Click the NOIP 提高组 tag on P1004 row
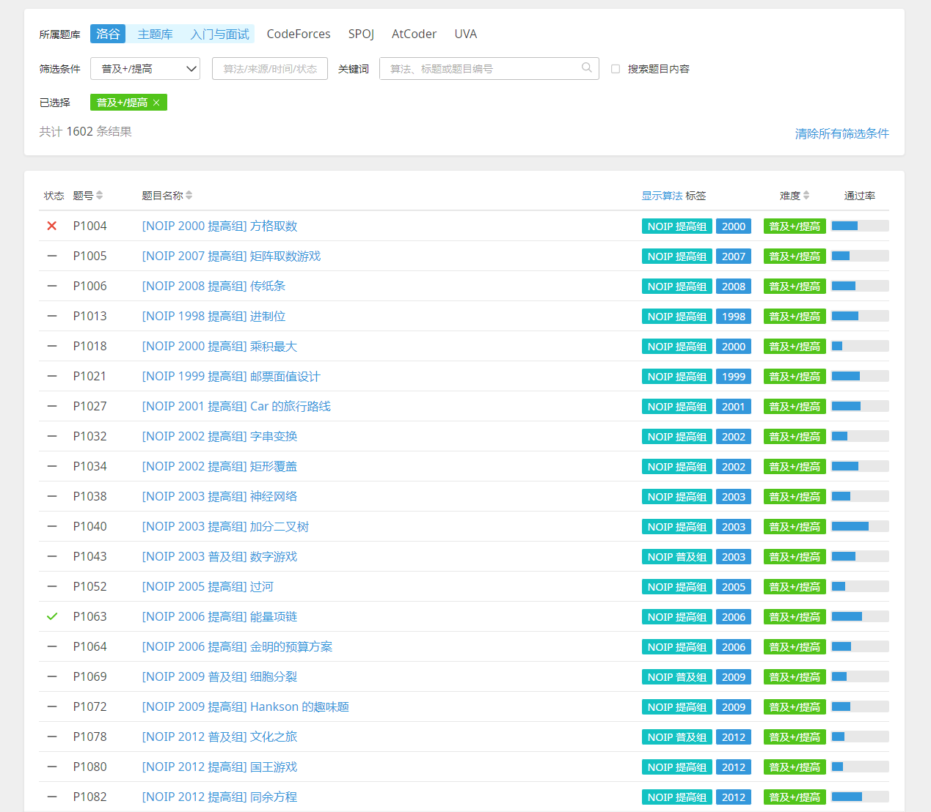Viewport: 931px width, 812px height. (677, 226)
